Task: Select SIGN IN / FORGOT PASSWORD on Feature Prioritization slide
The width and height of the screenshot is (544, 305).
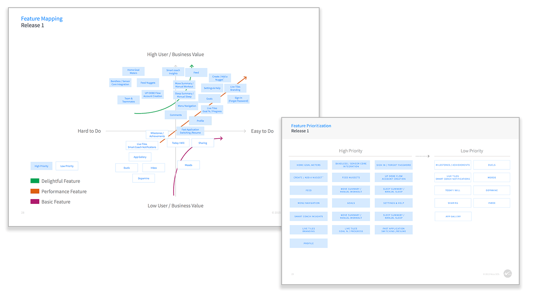Action: (x=394, y=165)
